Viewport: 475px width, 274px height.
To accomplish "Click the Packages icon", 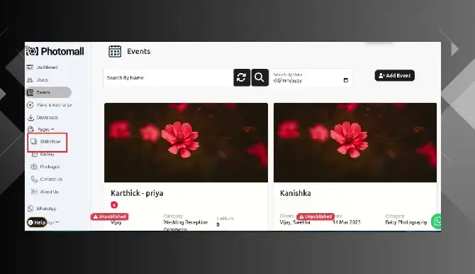I will (34, 167).
